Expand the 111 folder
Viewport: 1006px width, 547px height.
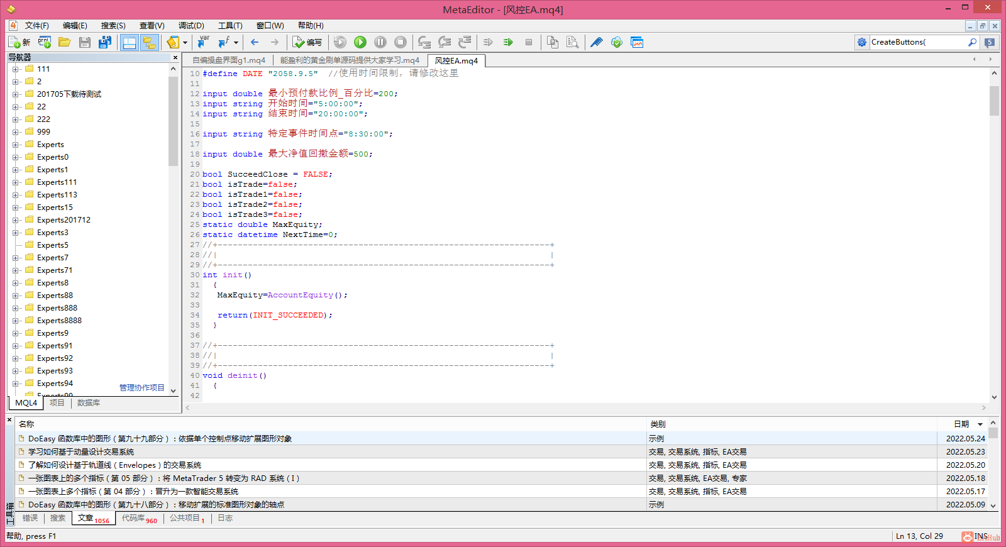pos(15,69)
